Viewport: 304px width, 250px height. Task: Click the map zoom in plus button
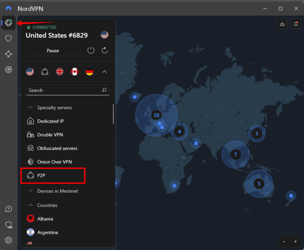tap(295, 241)
